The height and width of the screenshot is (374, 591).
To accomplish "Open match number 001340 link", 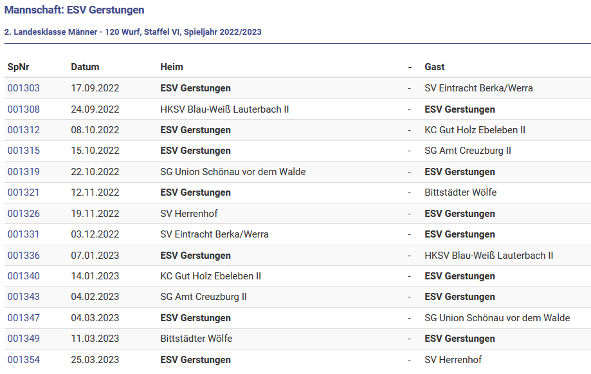I will [23, 276].
